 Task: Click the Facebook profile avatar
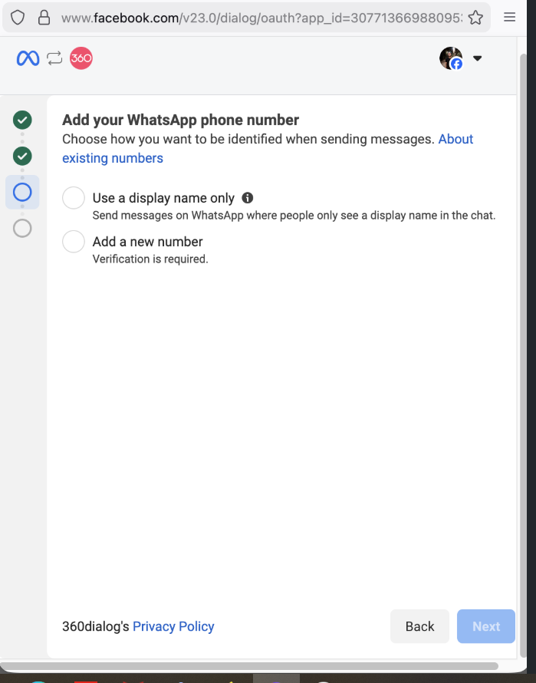click(451, 58)
